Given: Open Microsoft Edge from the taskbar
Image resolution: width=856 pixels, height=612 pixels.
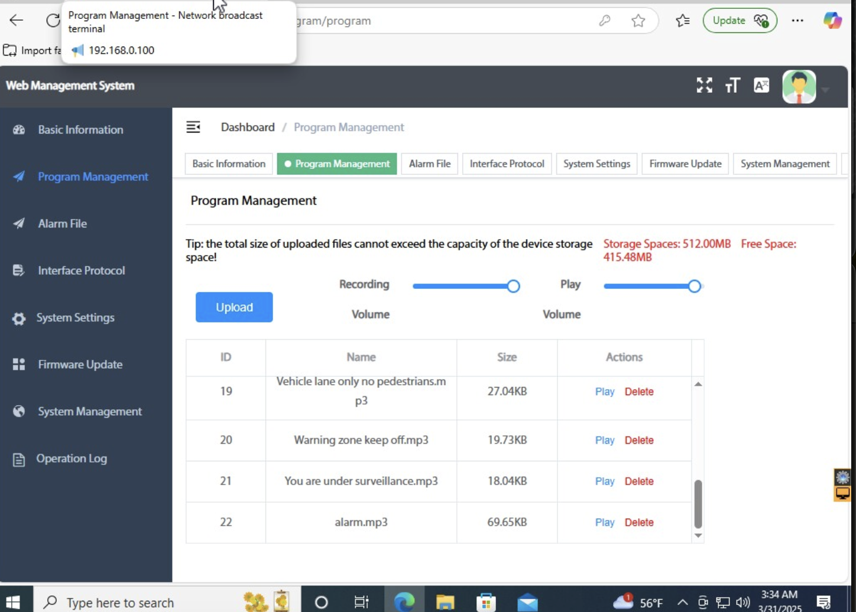Looking at the screenshot, I should (404, 602).
